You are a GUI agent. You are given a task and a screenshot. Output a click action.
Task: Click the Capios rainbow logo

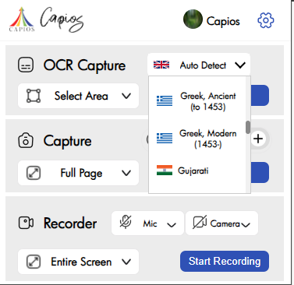(x=22, y=19)
